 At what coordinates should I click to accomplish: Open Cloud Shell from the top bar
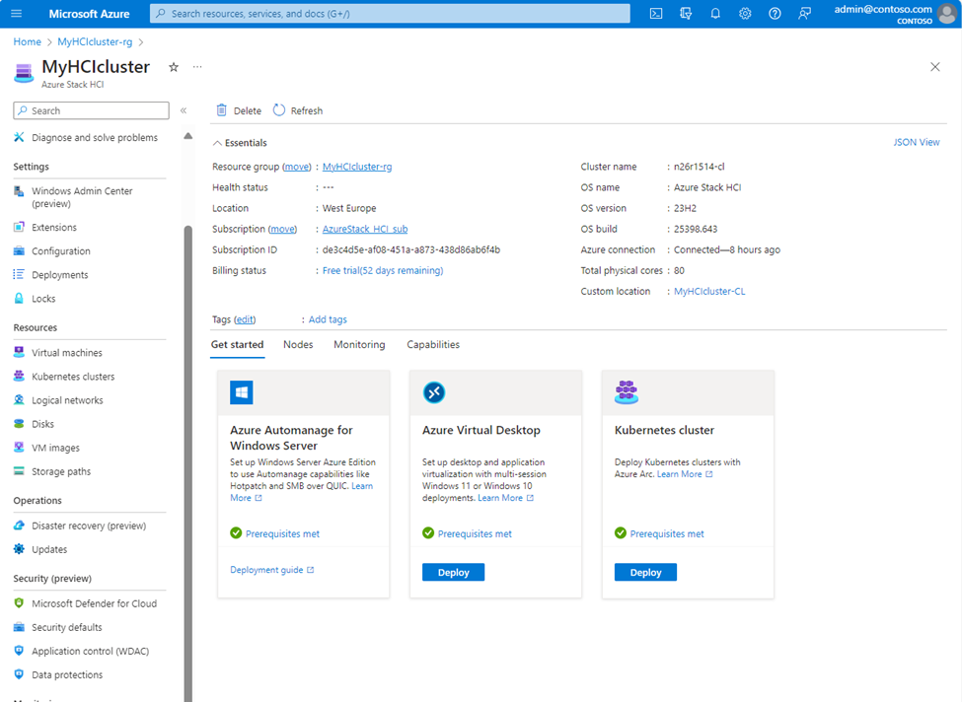coord(656,14)
